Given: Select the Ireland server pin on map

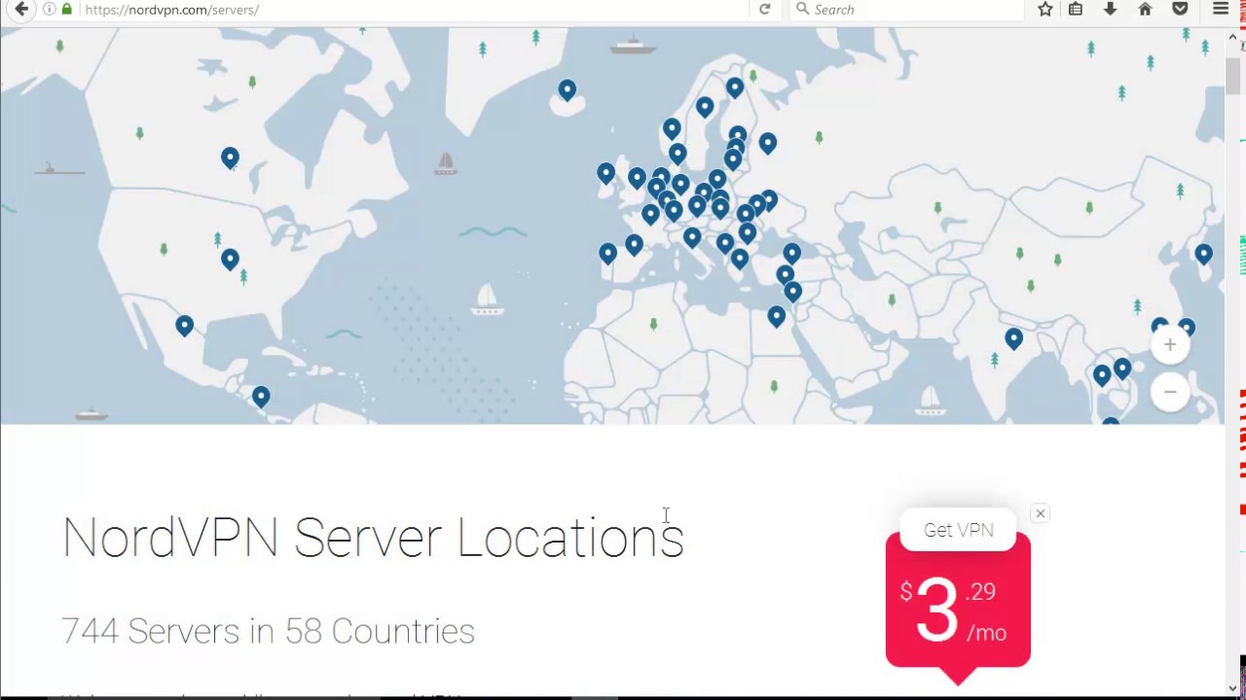Looking at the screenshot, I should point(606,174).
